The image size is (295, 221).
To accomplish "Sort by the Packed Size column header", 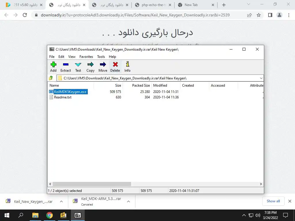I will pyautogui.click(x=137, y=85).
